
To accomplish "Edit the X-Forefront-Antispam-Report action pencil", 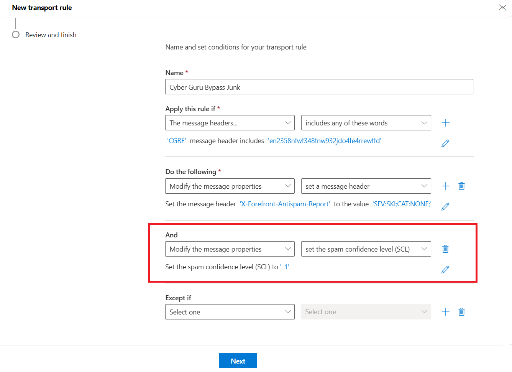I will pos(445,207).
